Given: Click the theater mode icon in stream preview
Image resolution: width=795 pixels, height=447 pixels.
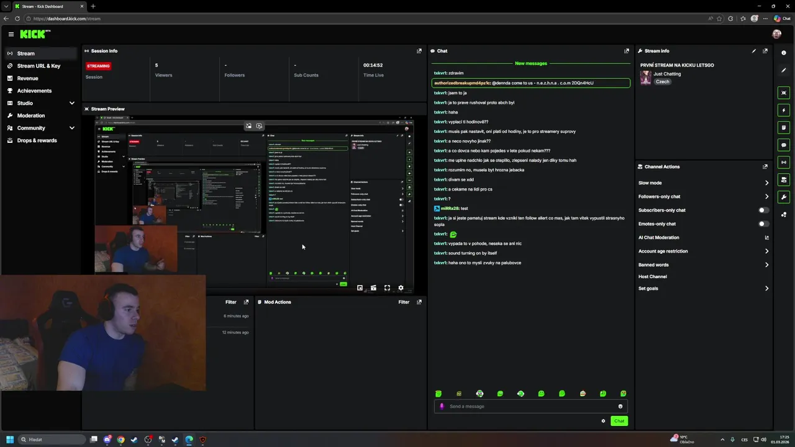Looking at the screenshot, I should point(373,287).
